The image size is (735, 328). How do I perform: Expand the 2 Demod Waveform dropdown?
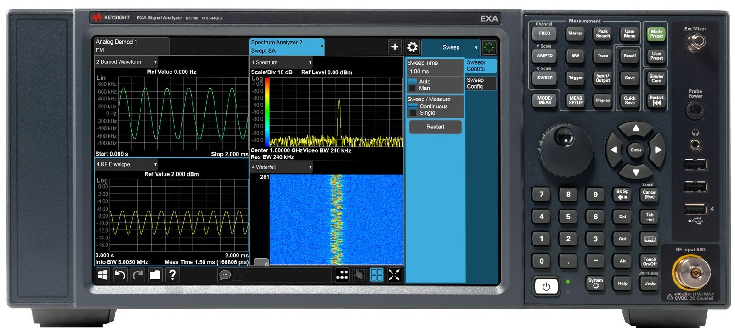pos(155,62)
